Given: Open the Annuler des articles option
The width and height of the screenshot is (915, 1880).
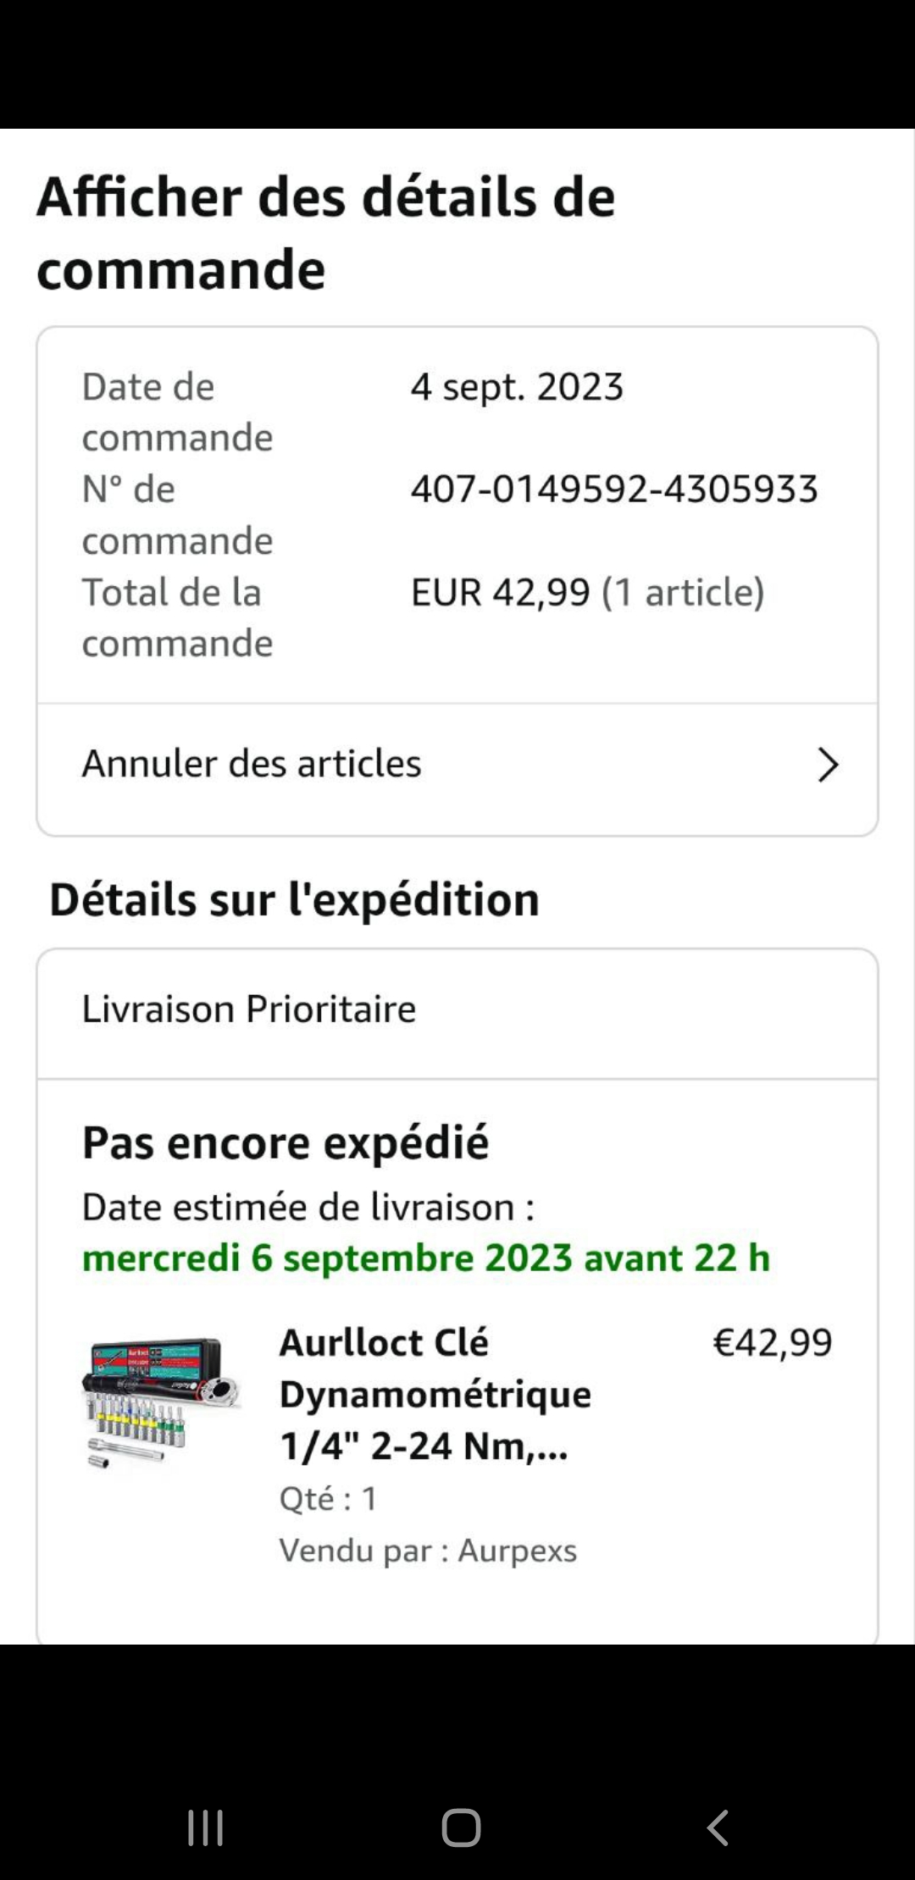Looking at the screenshot, I should (252, 764).
